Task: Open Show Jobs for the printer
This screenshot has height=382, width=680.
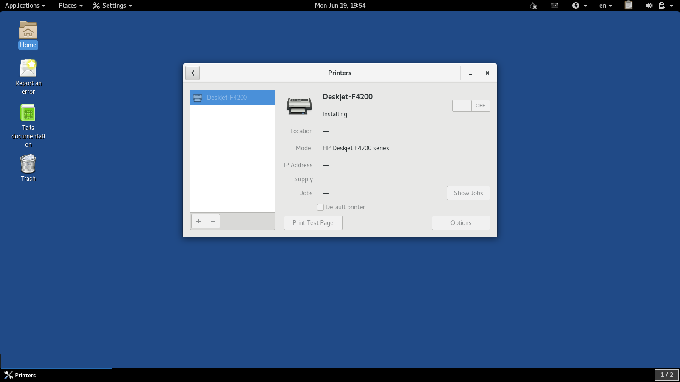Action: coord(468,193)
